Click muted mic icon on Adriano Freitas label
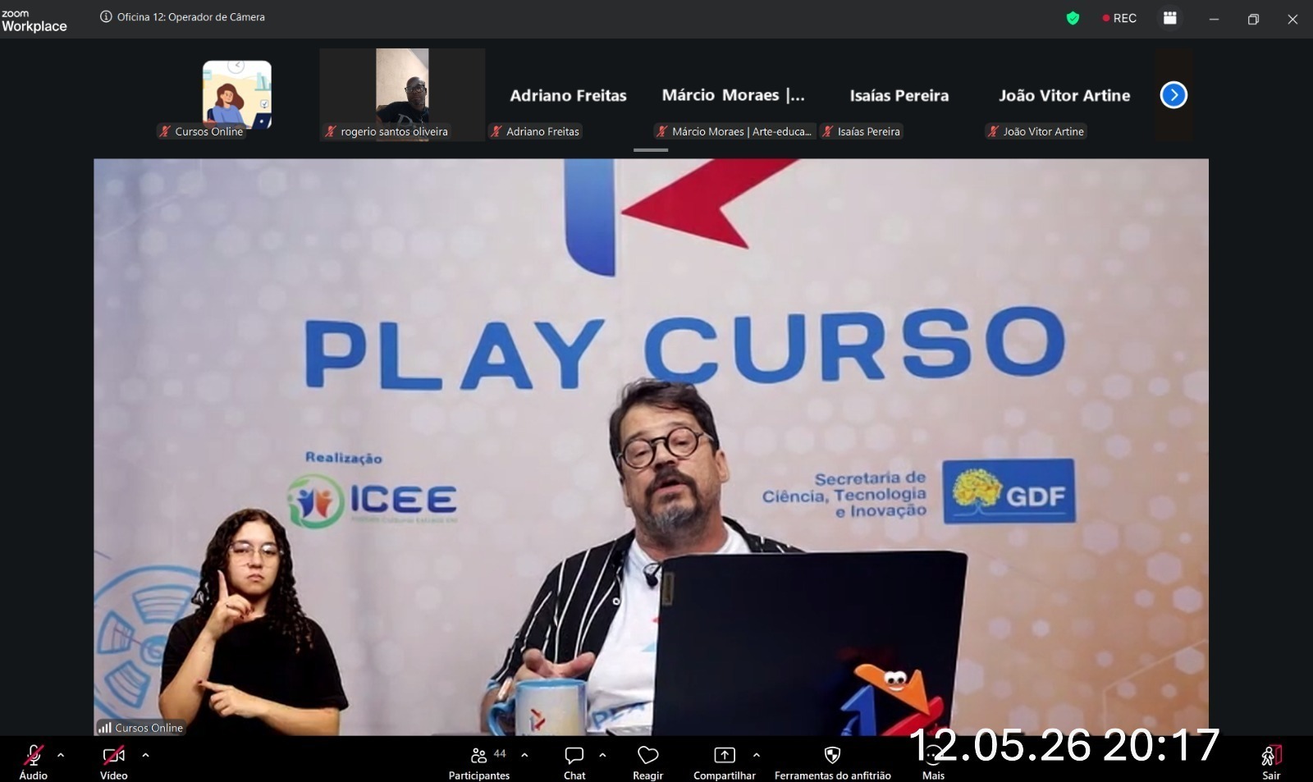This screenshot has height=782, width=1313. pyautogui.click(x=496, y=131)
